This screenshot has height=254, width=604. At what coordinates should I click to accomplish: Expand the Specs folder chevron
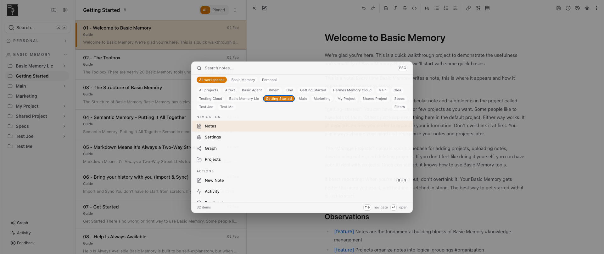coord(64,126)
